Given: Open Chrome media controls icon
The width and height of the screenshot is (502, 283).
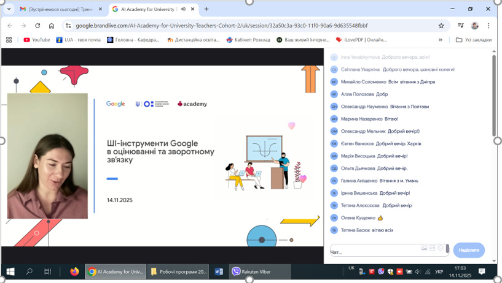Looking at the screenshot, I should 461,26.
